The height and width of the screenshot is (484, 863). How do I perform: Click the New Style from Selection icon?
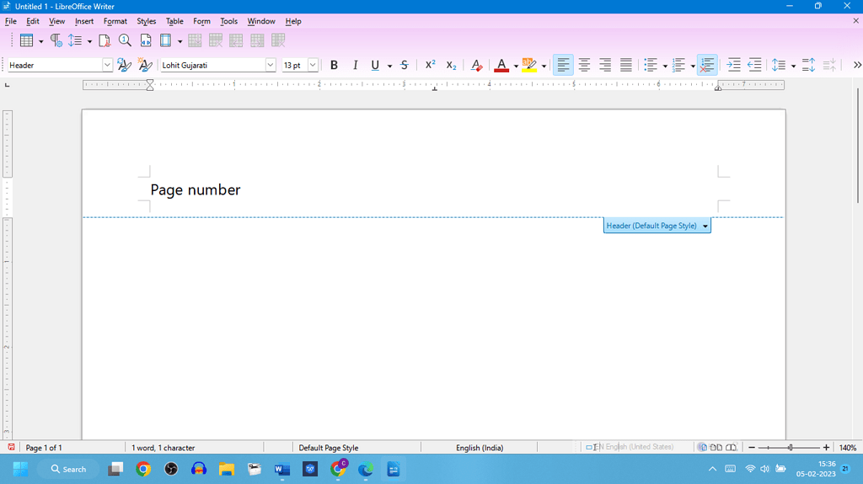145,65
